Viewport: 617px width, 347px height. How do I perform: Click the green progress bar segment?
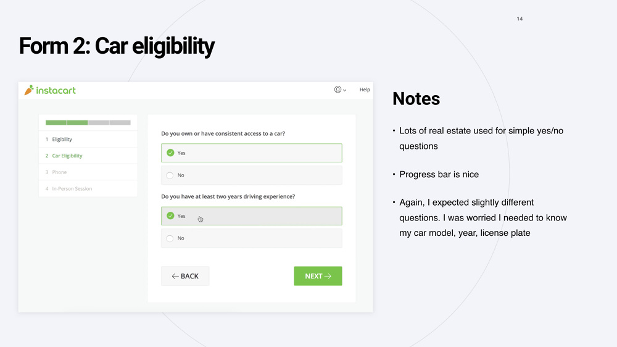[x=67, y=122]
